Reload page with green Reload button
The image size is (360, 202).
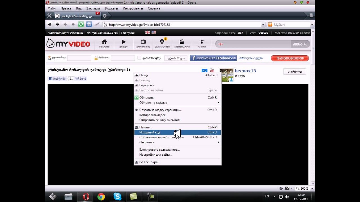pyautogui.click(x=81, y=24)
